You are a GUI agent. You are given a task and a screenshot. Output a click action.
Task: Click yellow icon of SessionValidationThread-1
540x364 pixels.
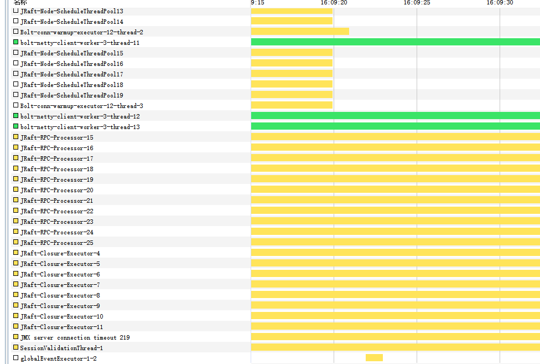tap(15, 347)
